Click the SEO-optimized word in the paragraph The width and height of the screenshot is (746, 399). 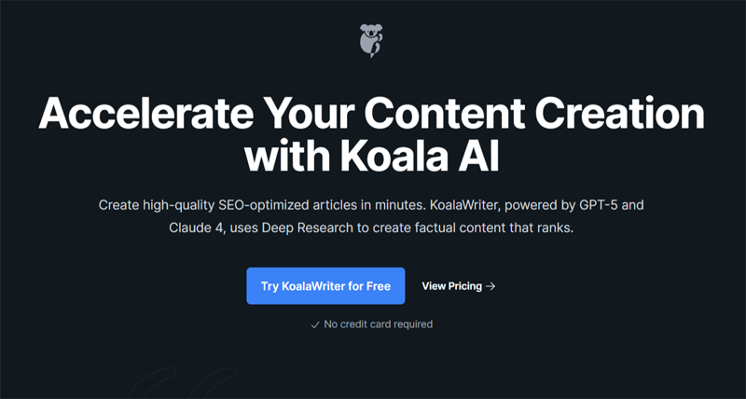point(264,206)
